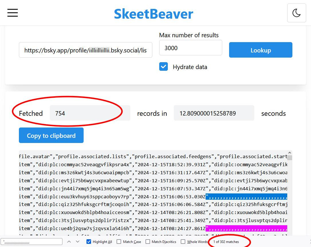Open the hamburger navigation menu
Viewport: 311px width, 247px height.
tap(13, 13)
